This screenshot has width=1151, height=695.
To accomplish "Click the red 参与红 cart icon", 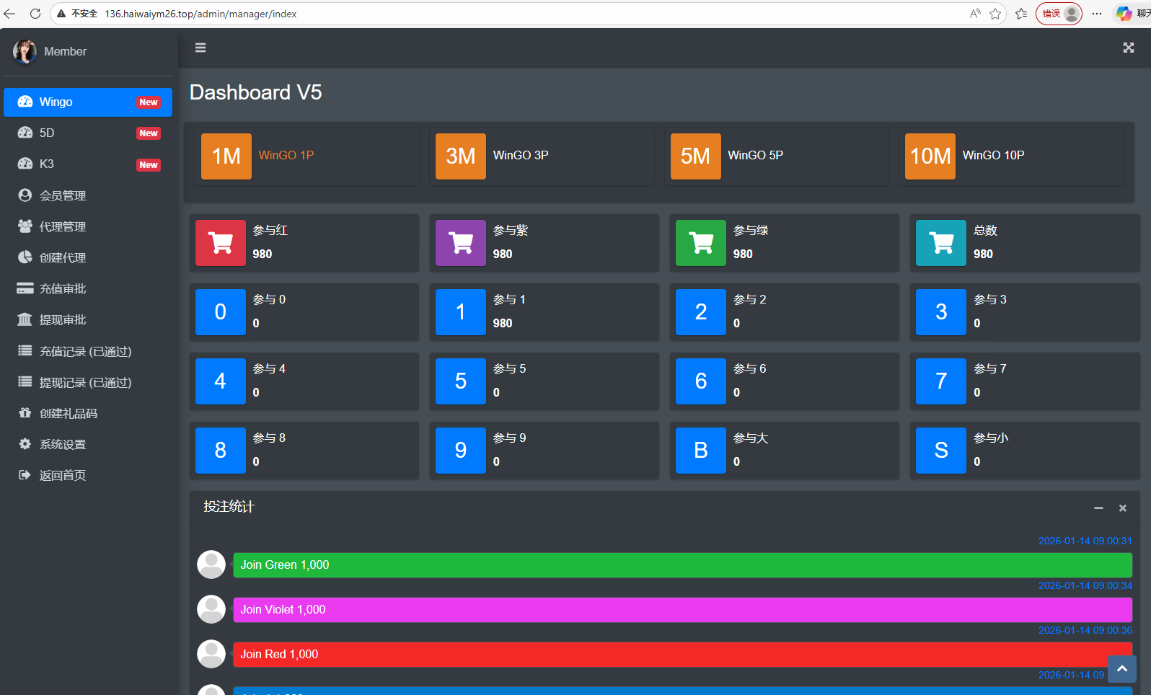I will (x=221, y=243).
